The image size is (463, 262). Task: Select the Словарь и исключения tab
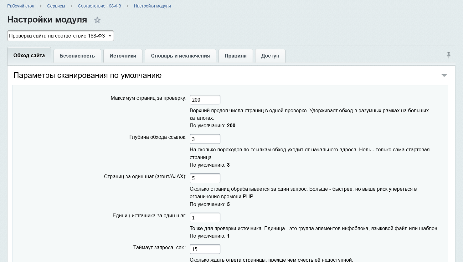point(180,56)
